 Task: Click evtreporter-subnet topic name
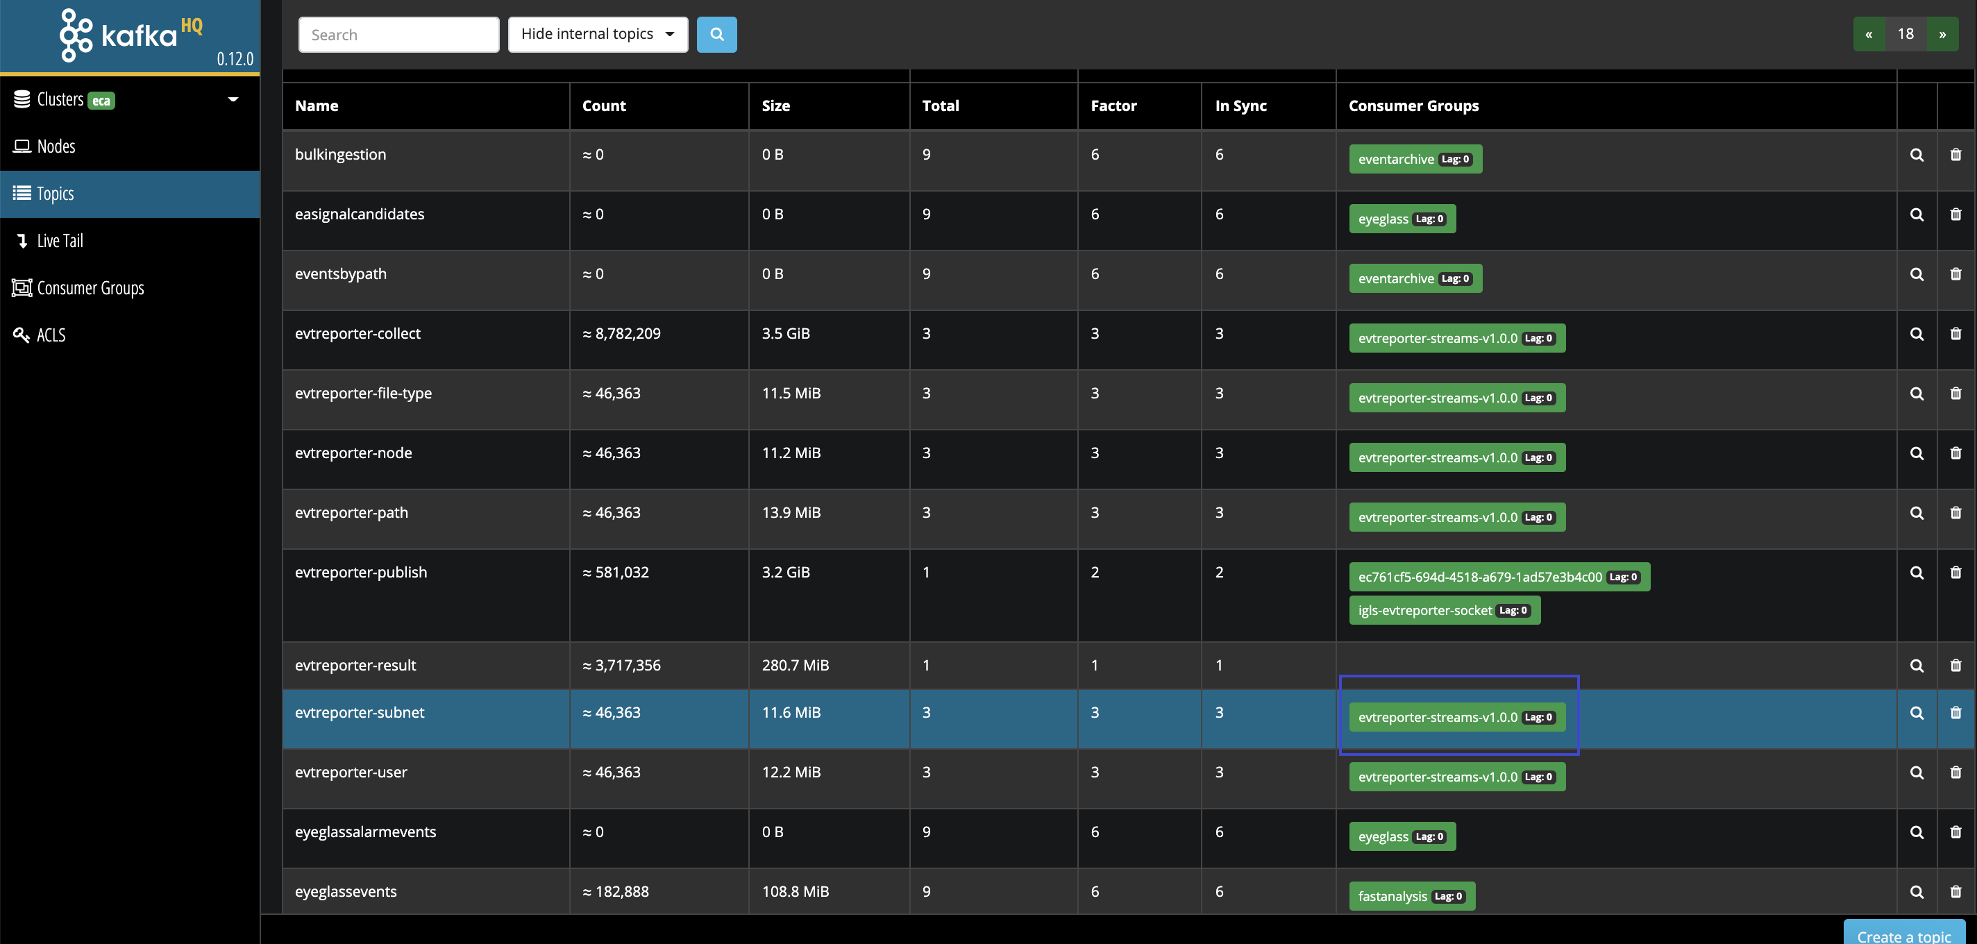point(359,713)
